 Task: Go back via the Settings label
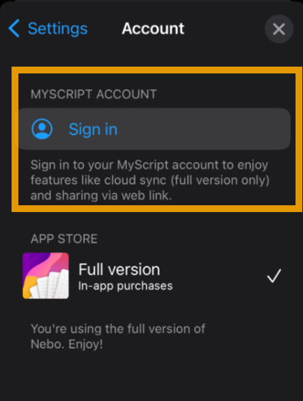tap(58, 29)
